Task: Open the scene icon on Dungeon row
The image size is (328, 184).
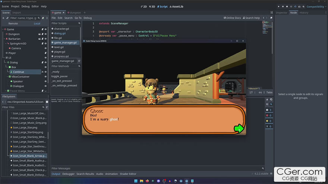Action: (x=40, y=34)
